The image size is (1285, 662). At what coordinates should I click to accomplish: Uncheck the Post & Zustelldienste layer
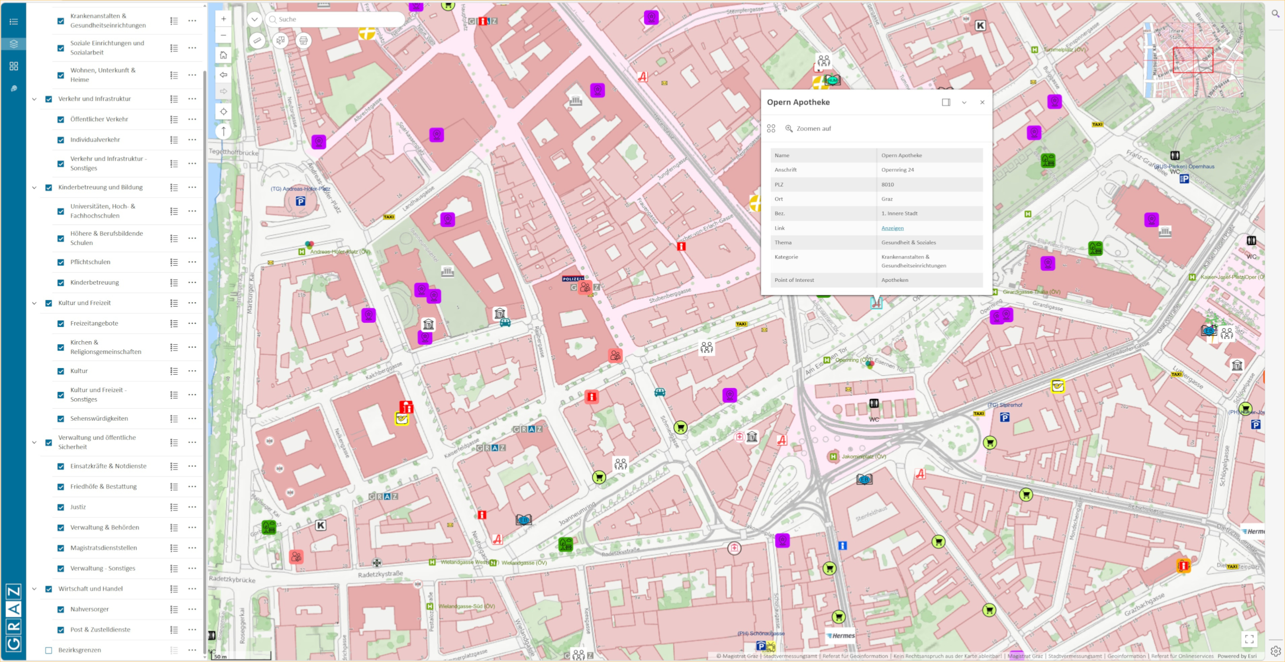click(61, 630)
